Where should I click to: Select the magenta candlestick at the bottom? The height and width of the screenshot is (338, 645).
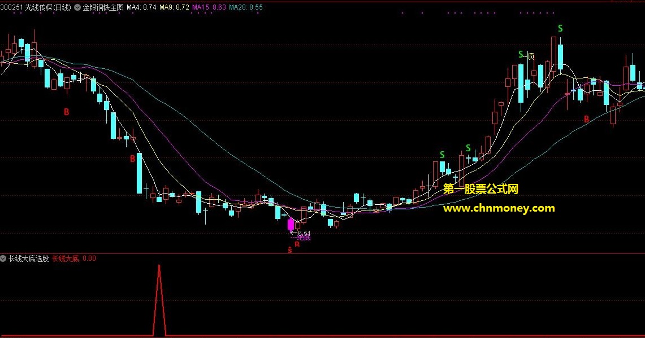point(291,224)
